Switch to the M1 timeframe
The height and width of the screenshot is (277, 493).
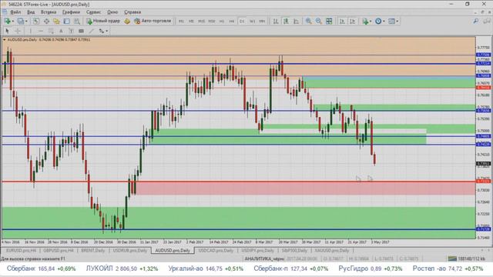(x=181, y=22)
